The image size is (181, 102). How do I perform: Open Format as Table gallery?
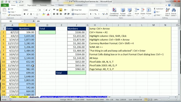click(x=123, y=12)
